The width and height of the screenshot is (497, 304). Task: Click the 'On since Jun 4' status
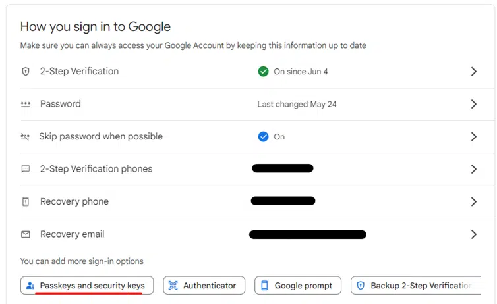[x=301, y=72]
